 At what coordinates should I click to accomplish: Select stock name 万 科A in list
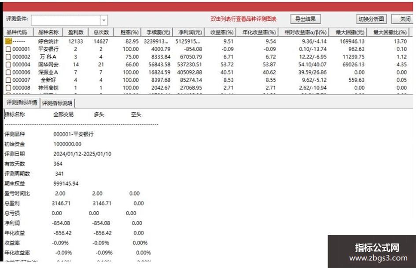coord(48,57)
